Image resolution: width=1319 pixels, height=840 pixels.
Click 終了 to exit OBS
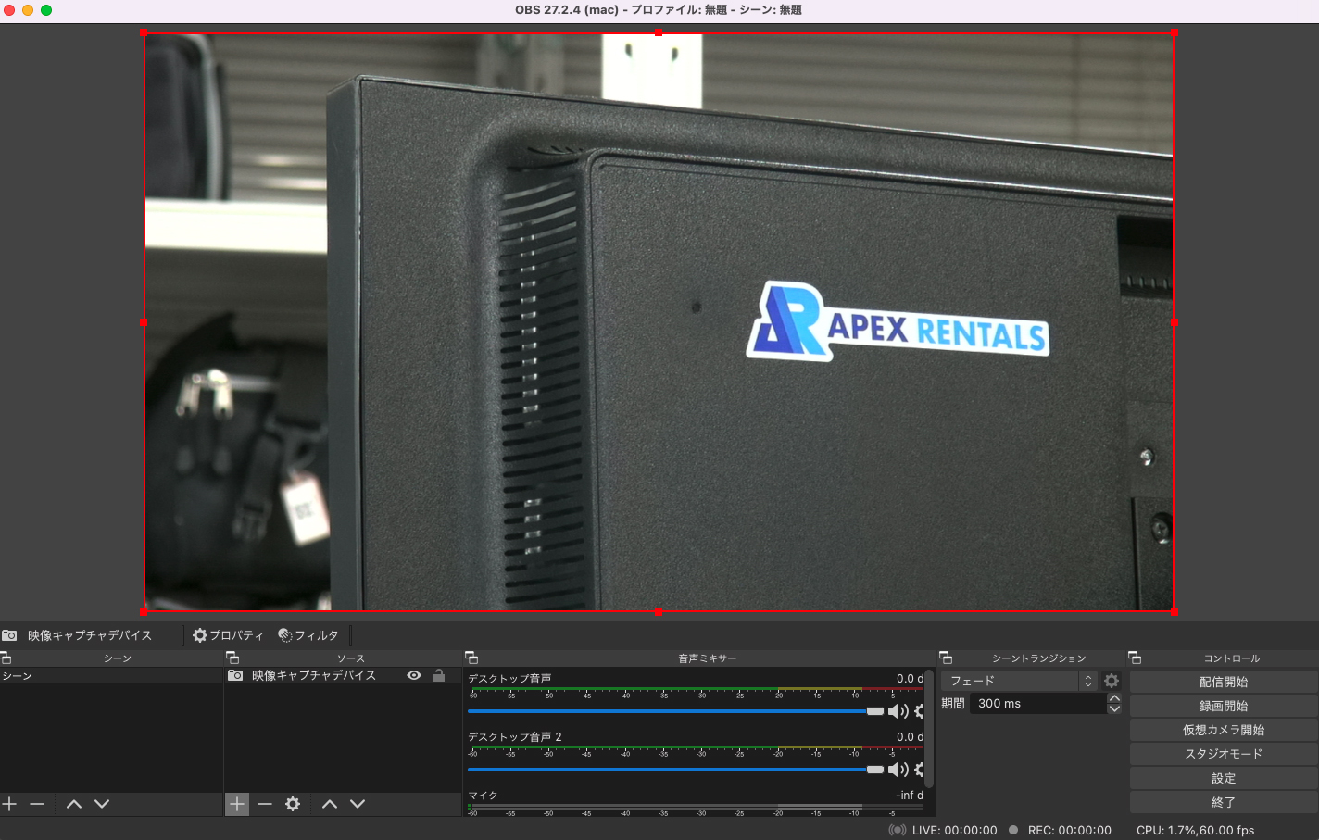click(1224, 802)
